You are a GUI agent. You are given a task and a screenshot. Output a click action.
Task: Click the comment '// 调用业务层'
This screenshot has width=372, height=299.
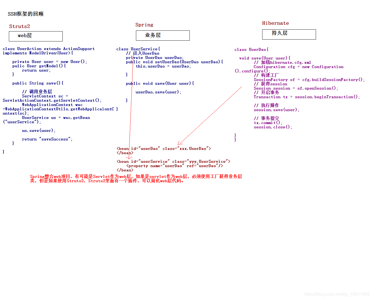37,92
